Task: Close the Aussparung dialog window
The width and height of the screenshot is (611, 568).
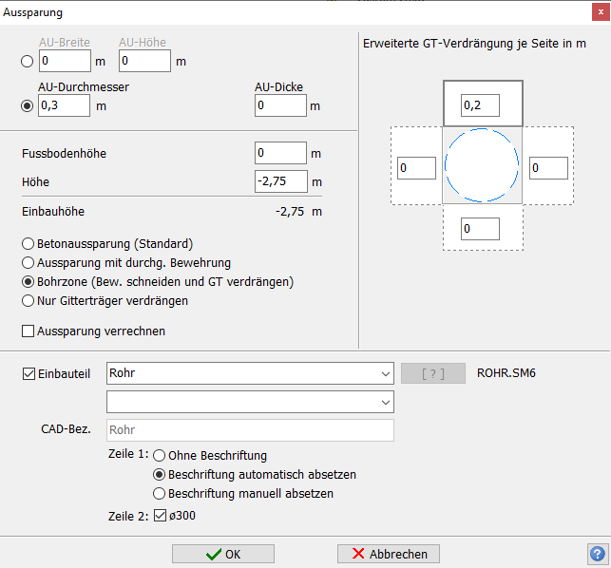Action: (x=599, y=13)
